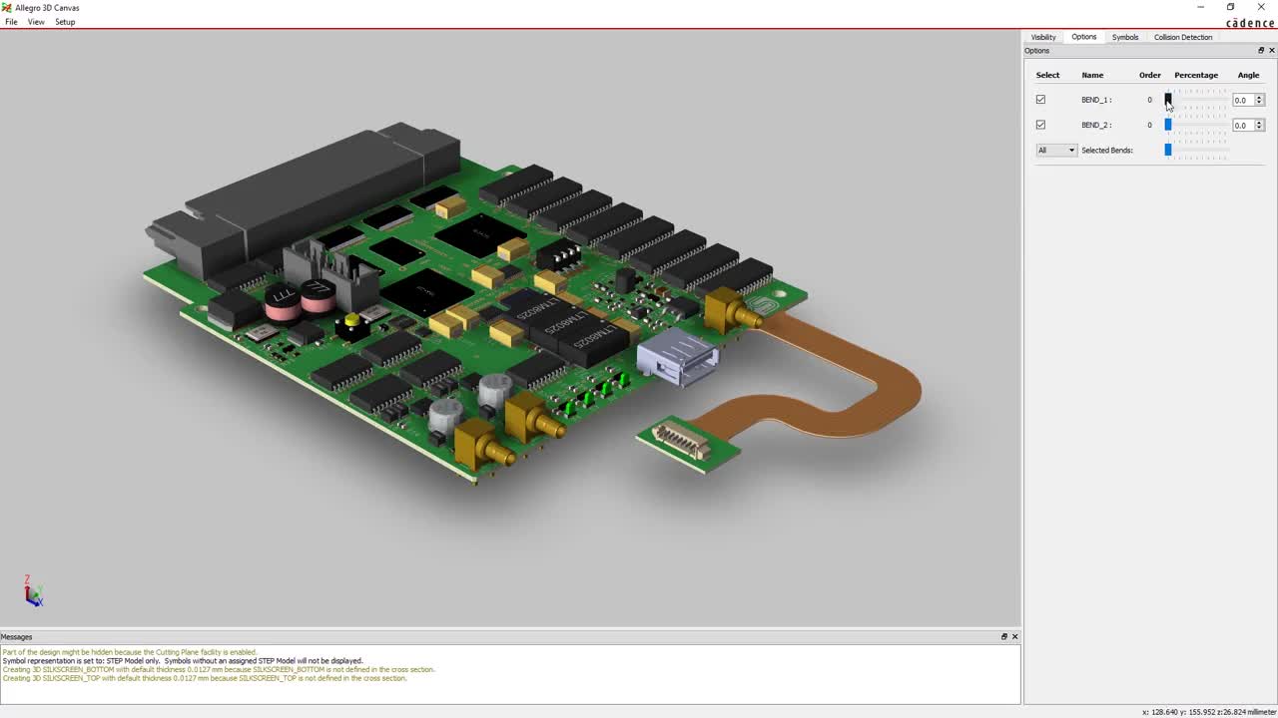Disable the BEND_2 select checkbox
This screenshot has width=1278, height=718.
(x=1040, y=125)
